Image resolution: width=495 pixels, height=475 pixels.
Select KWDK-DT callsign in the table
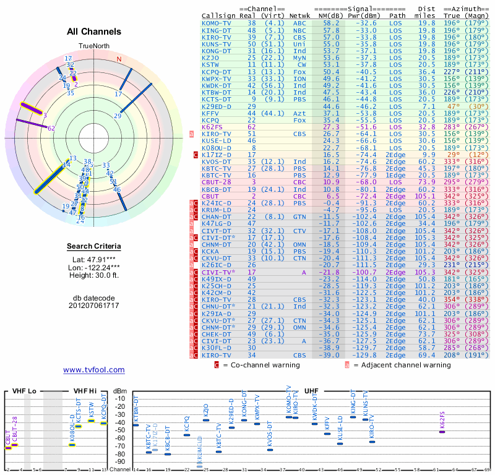[x=216, y=85]
